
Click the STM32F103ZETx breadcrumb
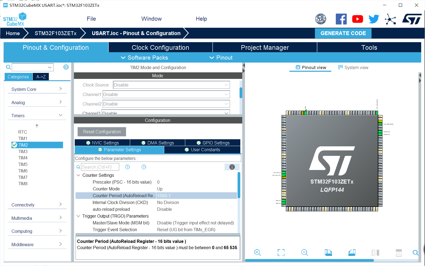(x=55, y=33)
